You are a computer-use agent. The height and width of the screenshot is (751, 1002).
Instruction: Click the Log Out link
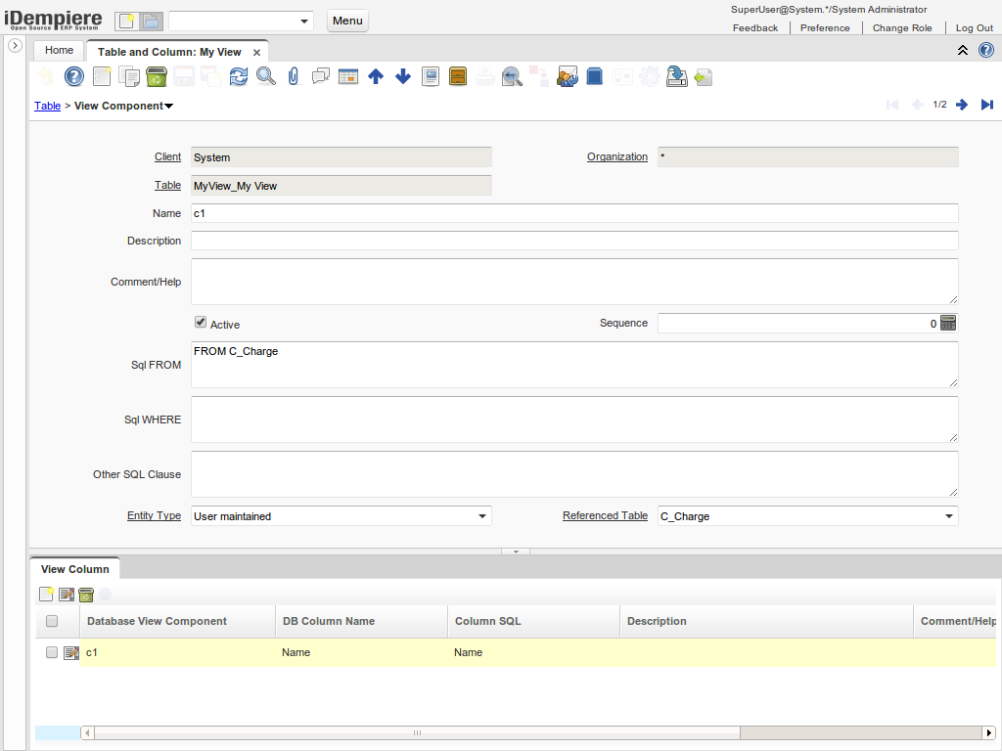click(x=974, y=28)
